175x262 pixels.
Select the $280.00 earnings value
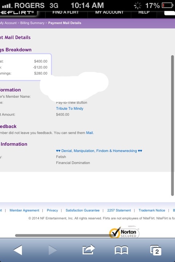(41, 73)
